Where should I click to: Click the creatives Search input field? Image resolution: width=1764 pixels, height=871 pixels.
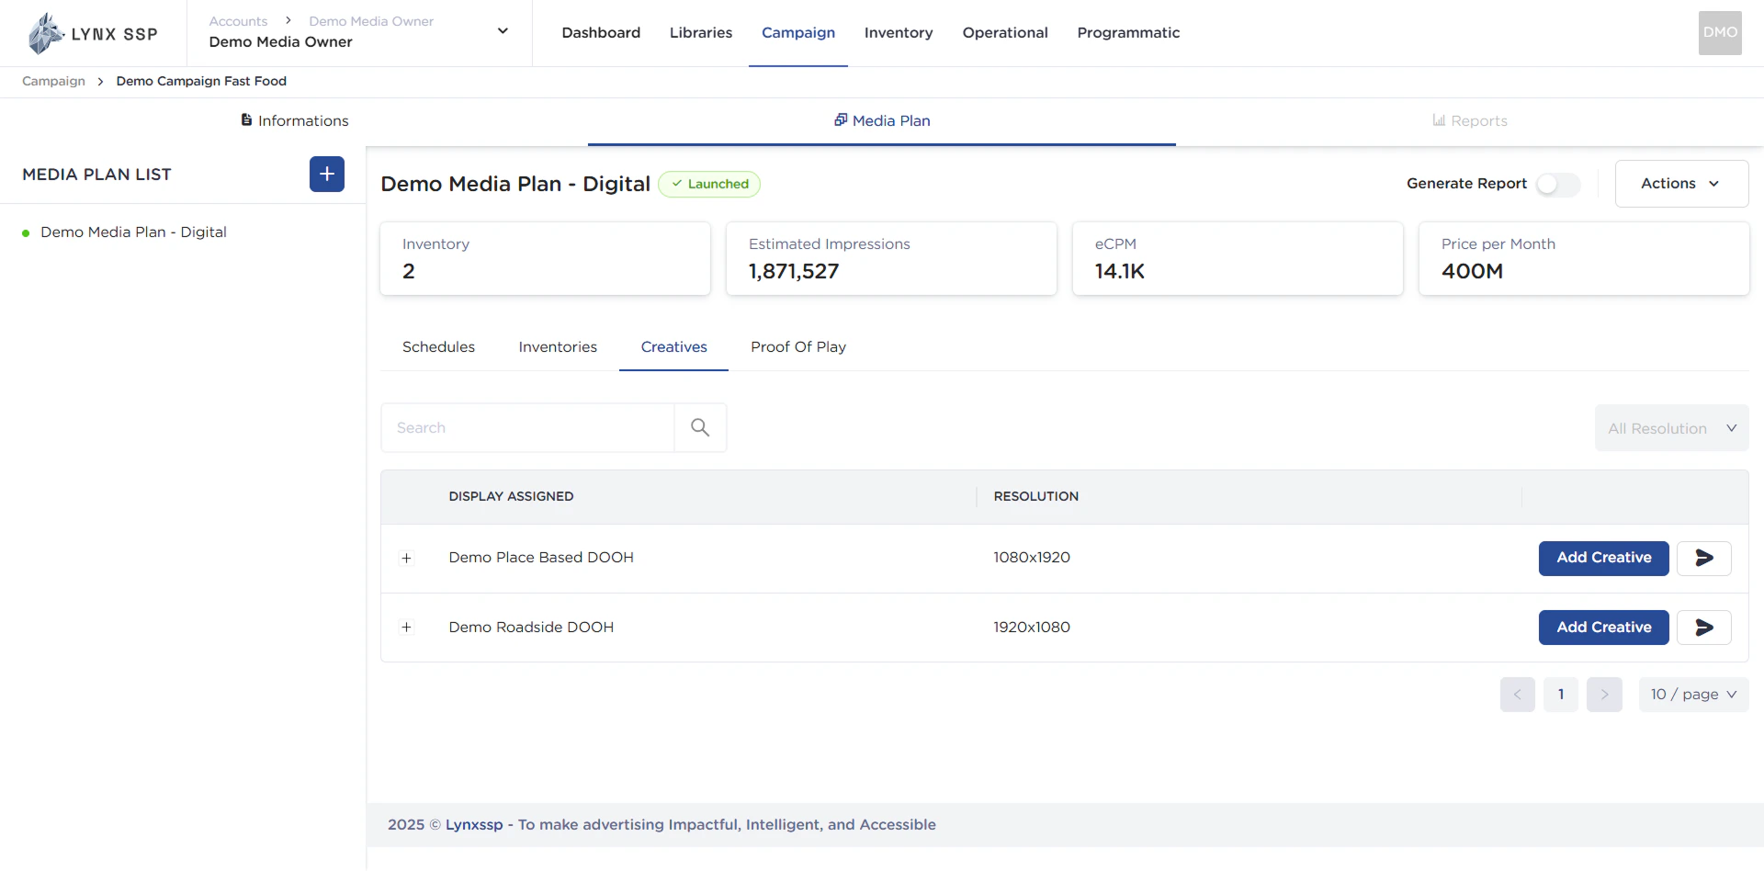pyautogui.click(x=527, y=428)
